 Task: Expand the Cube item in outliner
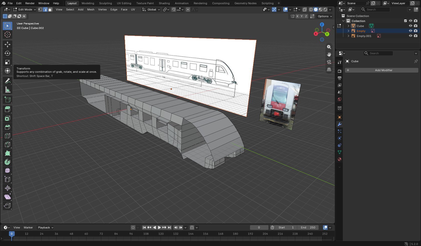coord(348,26)
